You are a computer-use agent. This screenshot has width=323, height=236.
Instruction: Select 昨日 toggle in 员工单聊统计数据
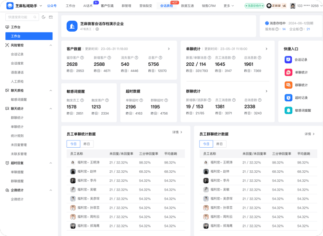pyautogui.click(x=87, y=144)
